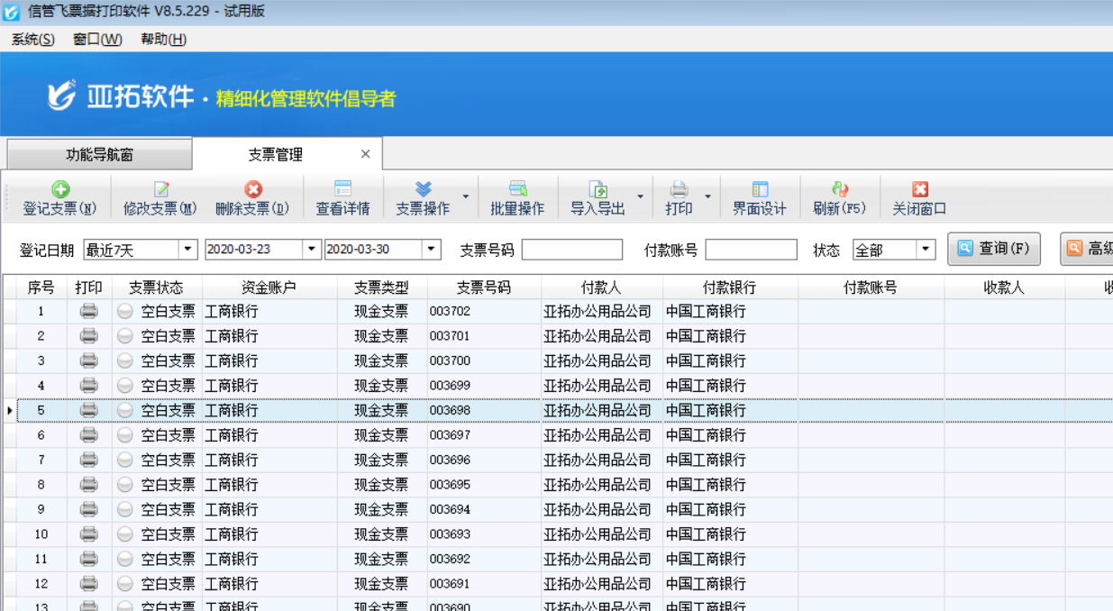This screenshot has width=1113, height=611.
Task: Click the 支票操作 toolbar icon
Action: [x=424, y=189]
